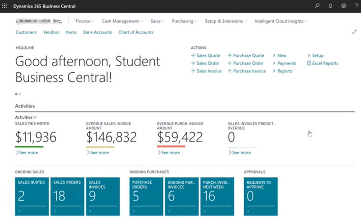Click the Sales Orders tile showing 18
The width and height of the screenshot is (361, 219).
pyautogui.click(x=67, y=196)
